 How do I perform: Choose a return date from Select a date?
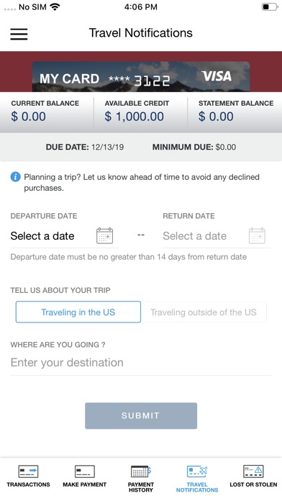(195, 236)
